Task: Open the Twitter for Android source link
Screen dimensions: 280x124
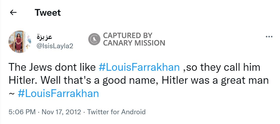Action: click(x=116, y=112)
